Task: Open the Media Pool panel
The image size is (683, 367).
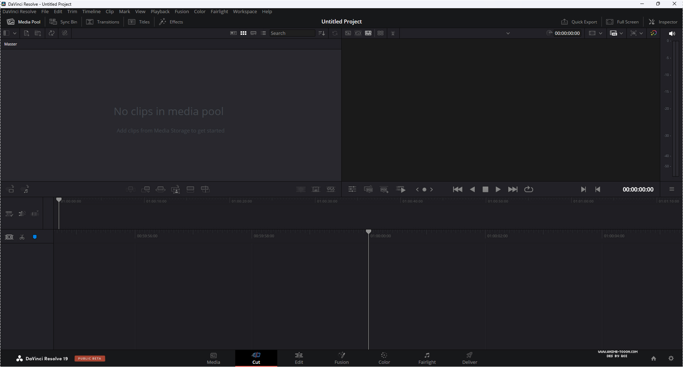Action: coord(24,22)
